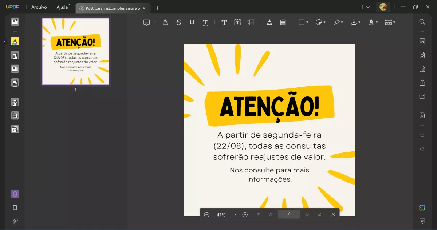The image size is (437, 230).
Task: Zoom in using the plus button
Action: 245,214
